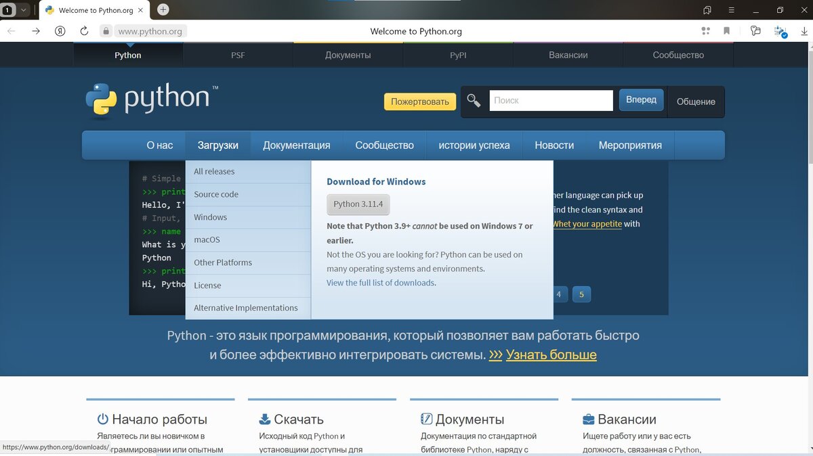Choose Source code in downloads menu
Image resolution: width=813 pixels, height=456 pixels.
[x=248, y=194]
